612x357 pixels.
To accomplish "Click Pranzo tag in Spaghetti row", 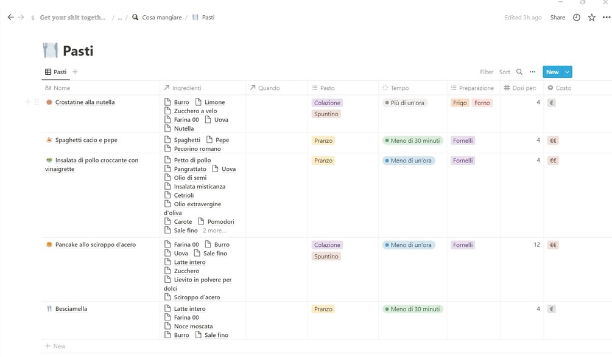I will tap(323, 140).
